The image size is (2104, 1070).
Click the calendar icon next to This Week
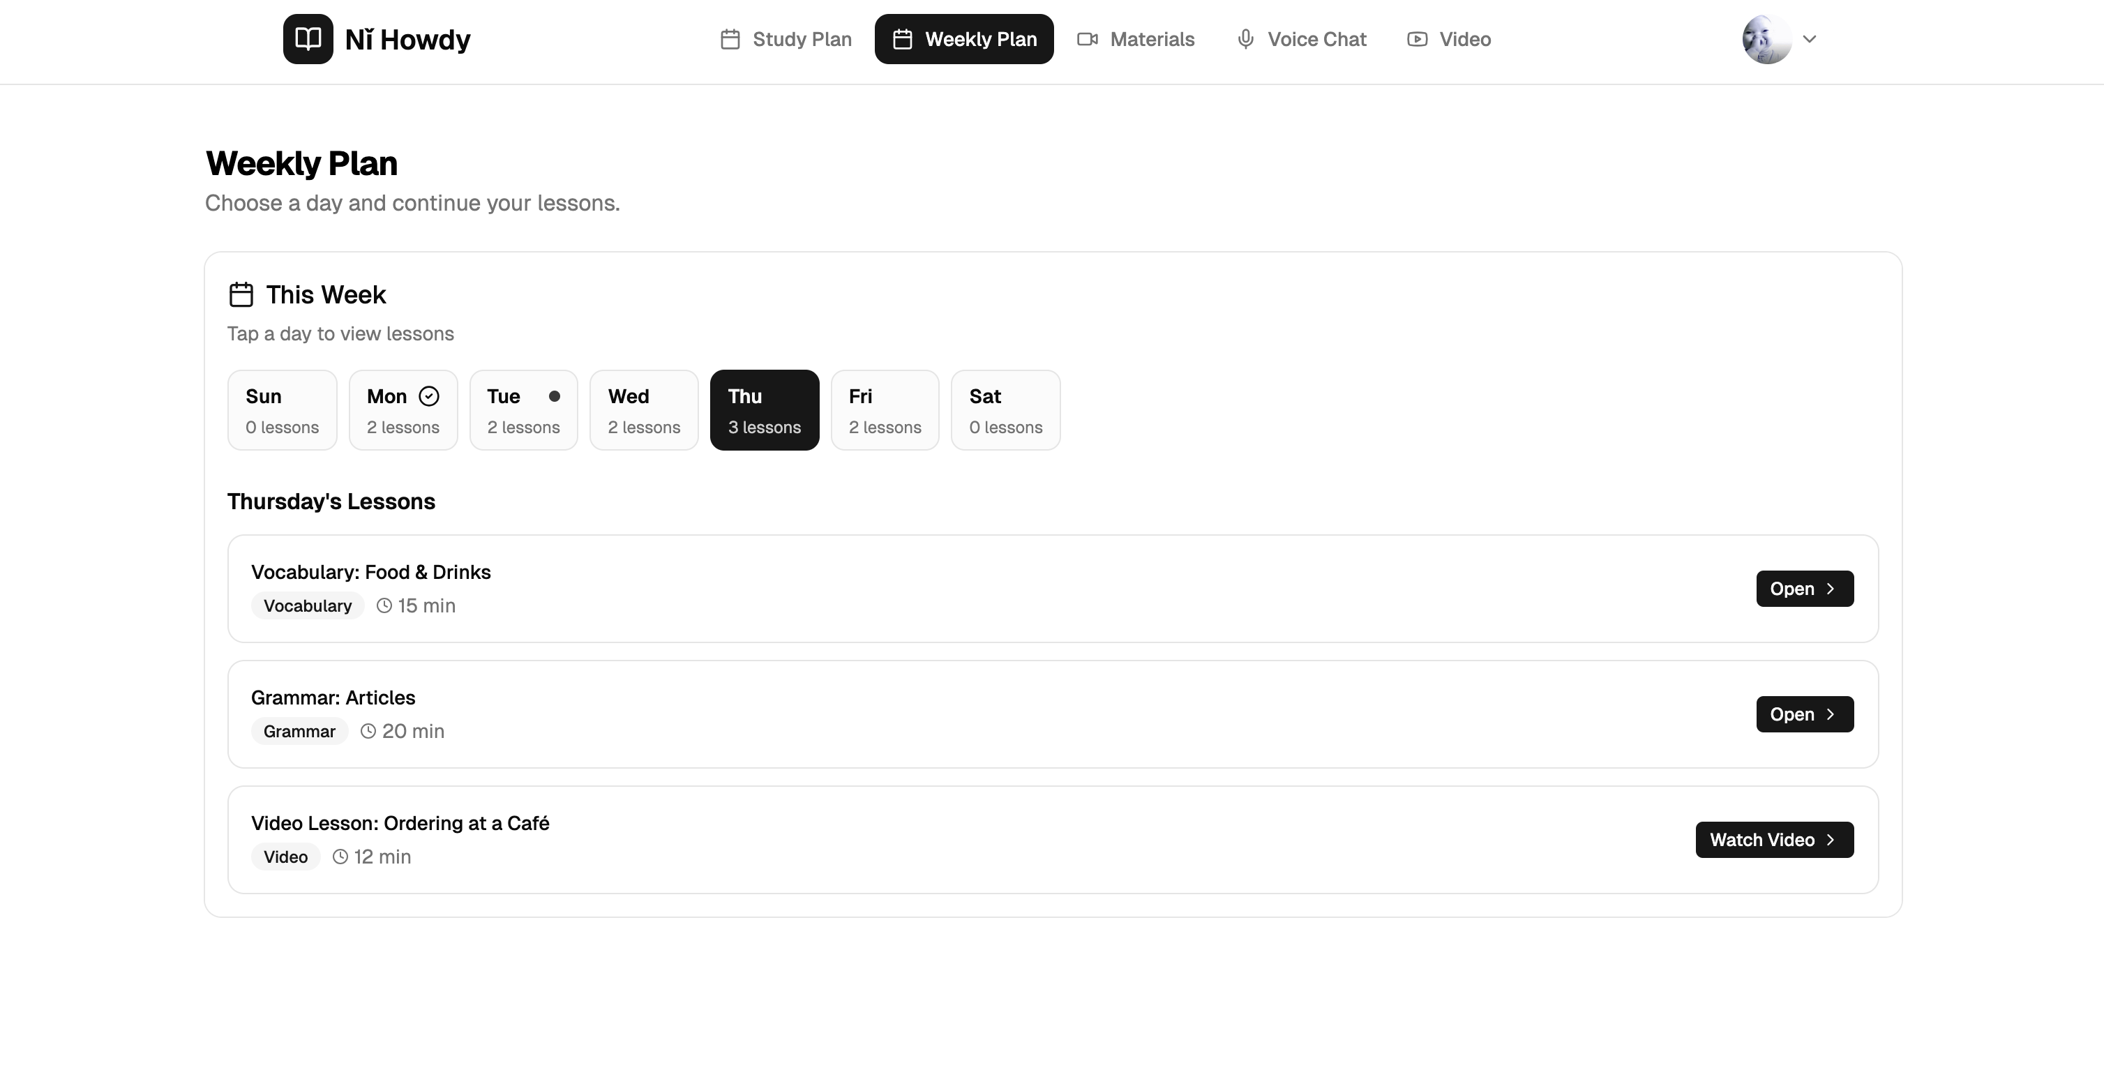[241, 295]
